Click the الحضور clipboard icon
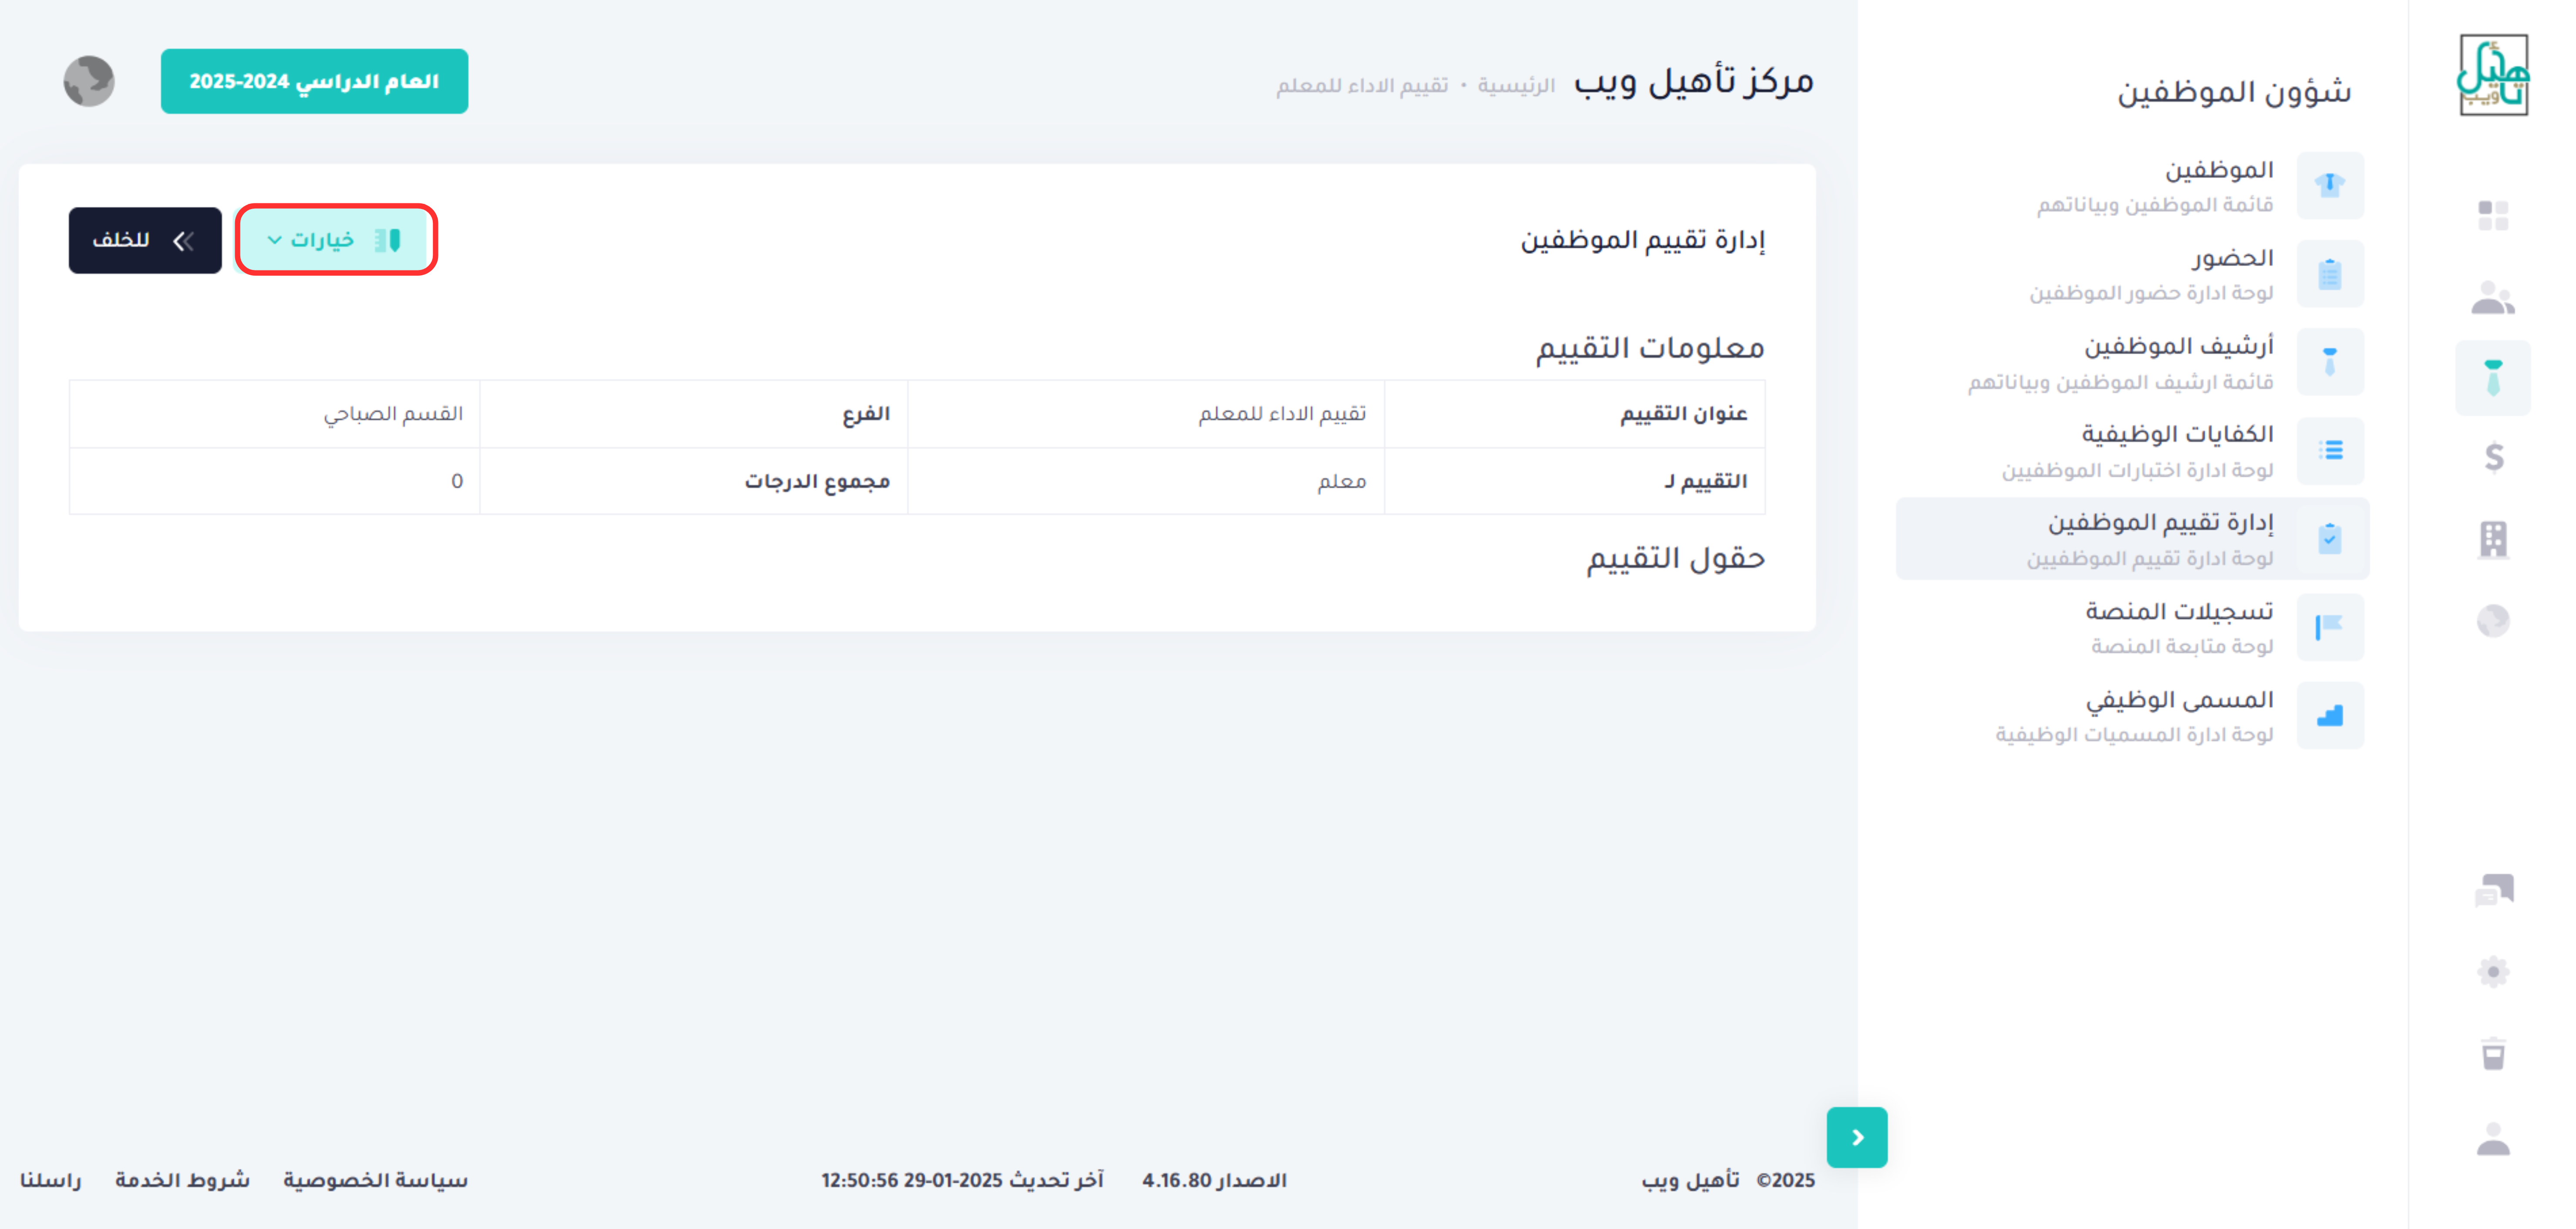The width and height of the screenshot is (2576, 1229). [2330, 274]
